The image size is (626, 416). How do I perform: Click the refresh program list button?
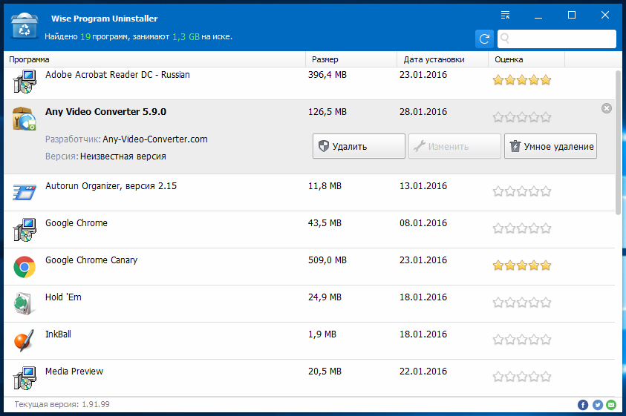pos(484,39)
